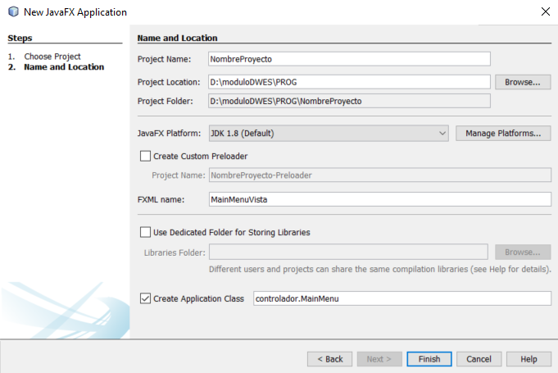
Task: Cancel the new project wizard
Action: point(479,359)
